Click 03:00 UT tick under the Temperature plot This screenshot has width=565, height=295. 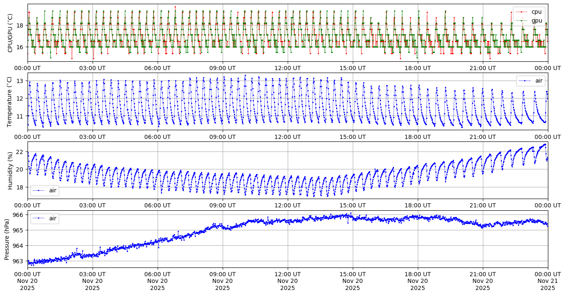tap(93, 137)
